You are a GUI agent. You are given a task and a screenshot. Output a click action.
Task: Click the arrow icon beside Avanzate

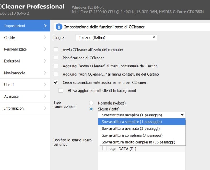tap(45, 96)
